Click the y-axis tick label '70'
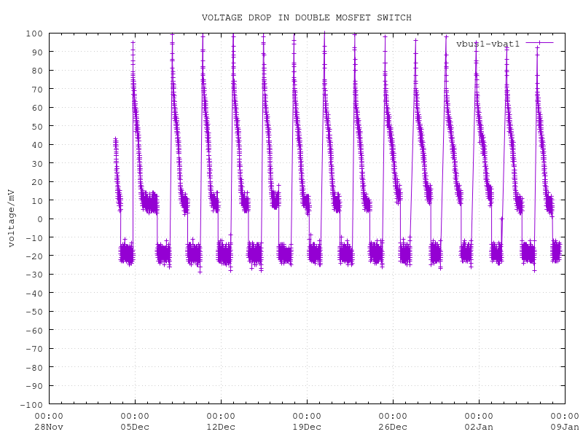This screenshot has width=583, height=437. pos(37,89)
